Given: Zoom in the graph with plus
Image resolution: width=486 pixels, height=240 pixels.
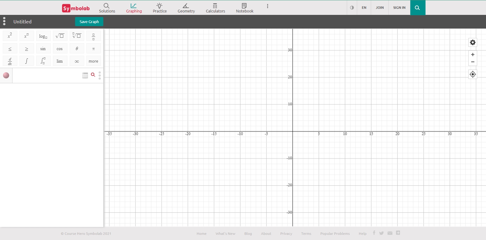Looking at the screenshot, I should (473, 55).
